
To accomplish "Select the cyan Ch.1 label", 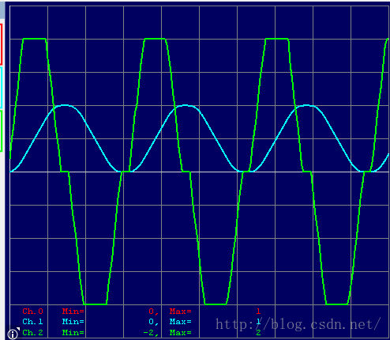I will [32, 322].
